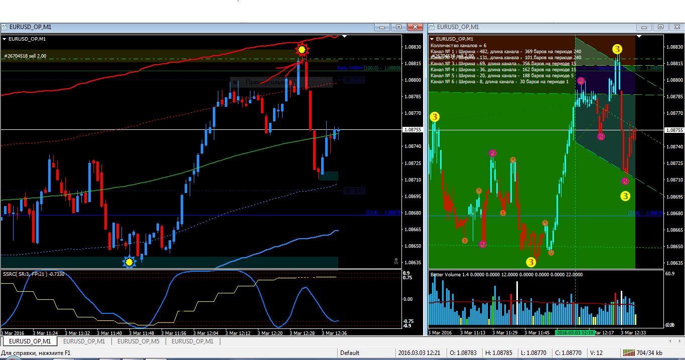The image size is (685, 360).
Task: Expand the right chart EURUSD_OP,M1 dropdown triangle
Action: tap(432, 39)
